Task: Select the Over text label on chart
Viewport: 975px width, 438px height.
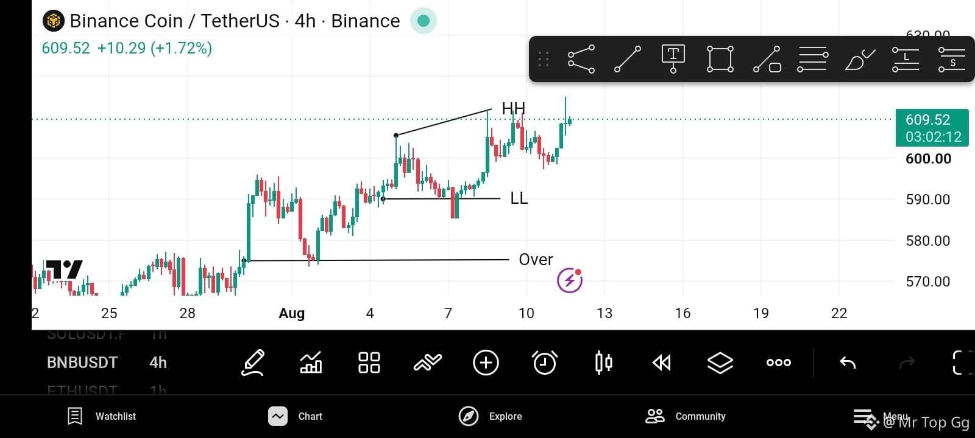Action: (x=536, y=259)
